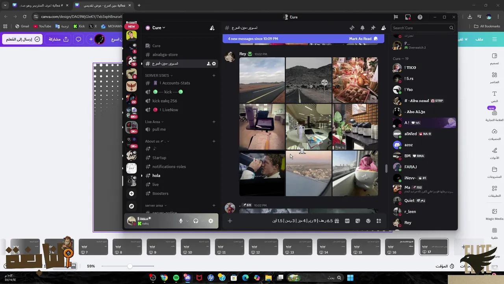The height and width of the screenshot is (284, 504).
Task: Create channel in Live Area with plus
Action: pyautogui.click(x=214, y=122)
